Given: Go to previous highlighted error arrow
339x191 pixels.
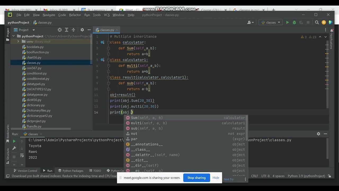Looking at the screenshot, I should (x=320, y=37).
